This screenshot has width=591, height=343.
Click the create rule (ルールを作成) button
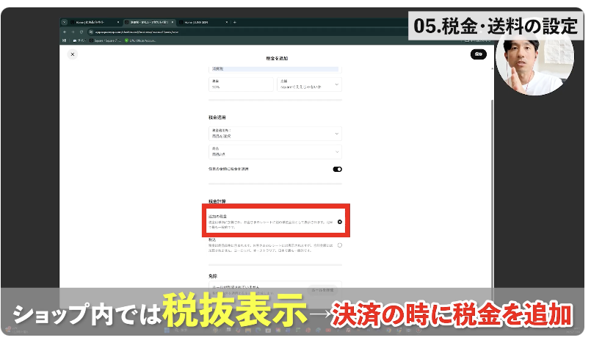coord(322,289)
